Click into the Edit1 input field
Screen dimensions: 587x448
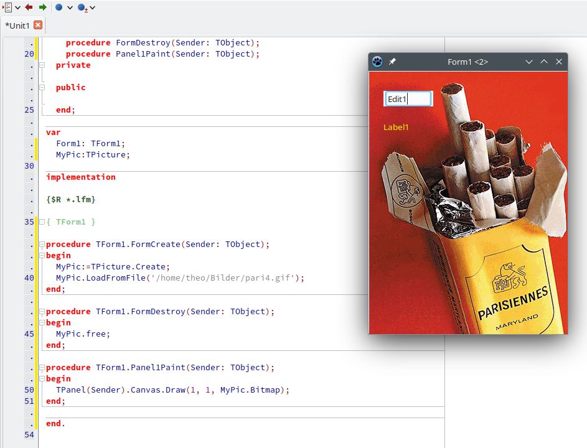point(408,99)
